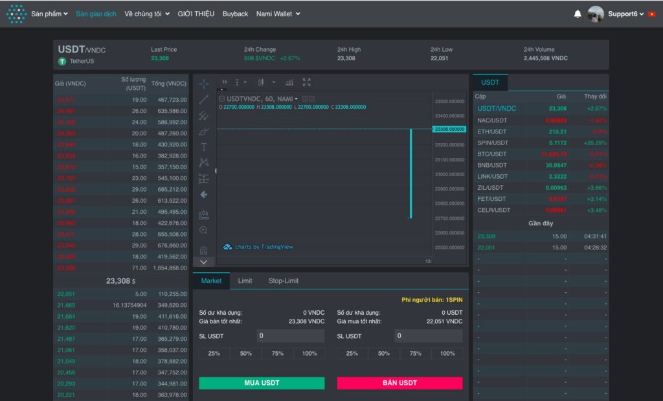The image size is (663, 401).
Task: Click the Nami exchange logo
Action: coord(16,14)
